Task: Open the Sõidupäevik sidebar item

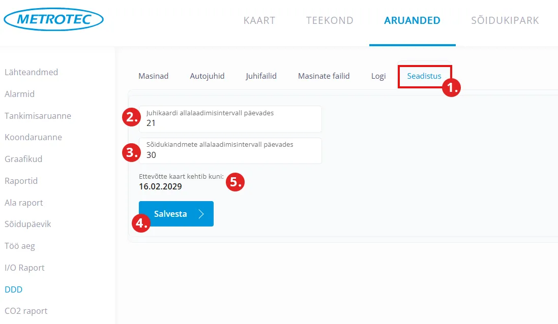Action: 27,224
